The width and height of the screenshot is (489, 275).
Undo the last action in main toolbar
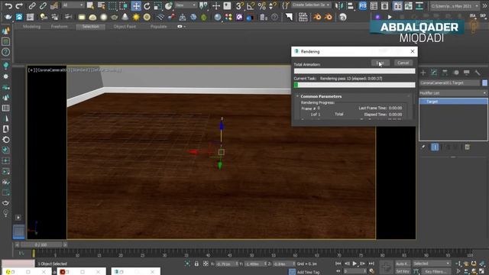8,5
